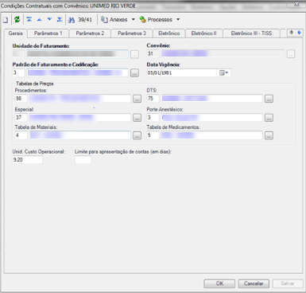This screenshot has height=293, width=306.
Task: Click Unid. Custo Operacional field
Action: pos(27,160)
